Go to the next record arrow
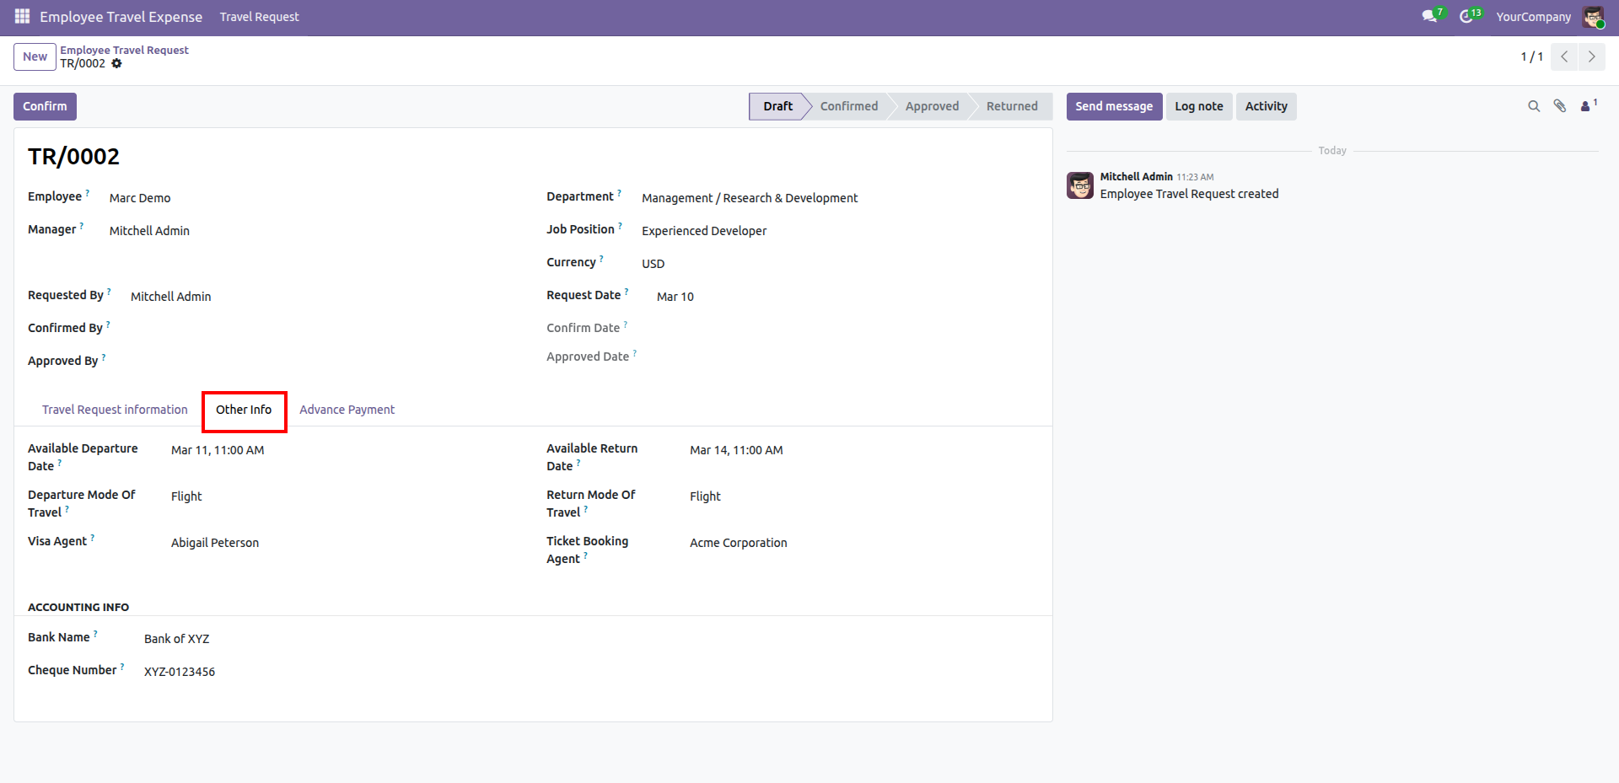This screenshot has height=783, width=1619. 1591,56
